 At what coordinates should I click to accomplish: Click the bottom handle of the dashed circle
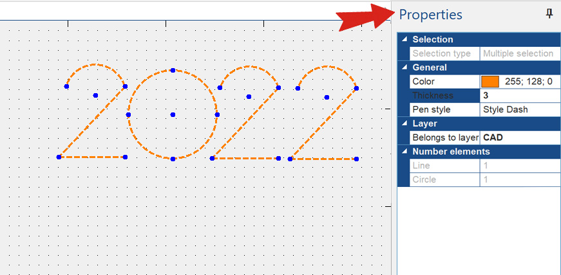click(173, 159)
